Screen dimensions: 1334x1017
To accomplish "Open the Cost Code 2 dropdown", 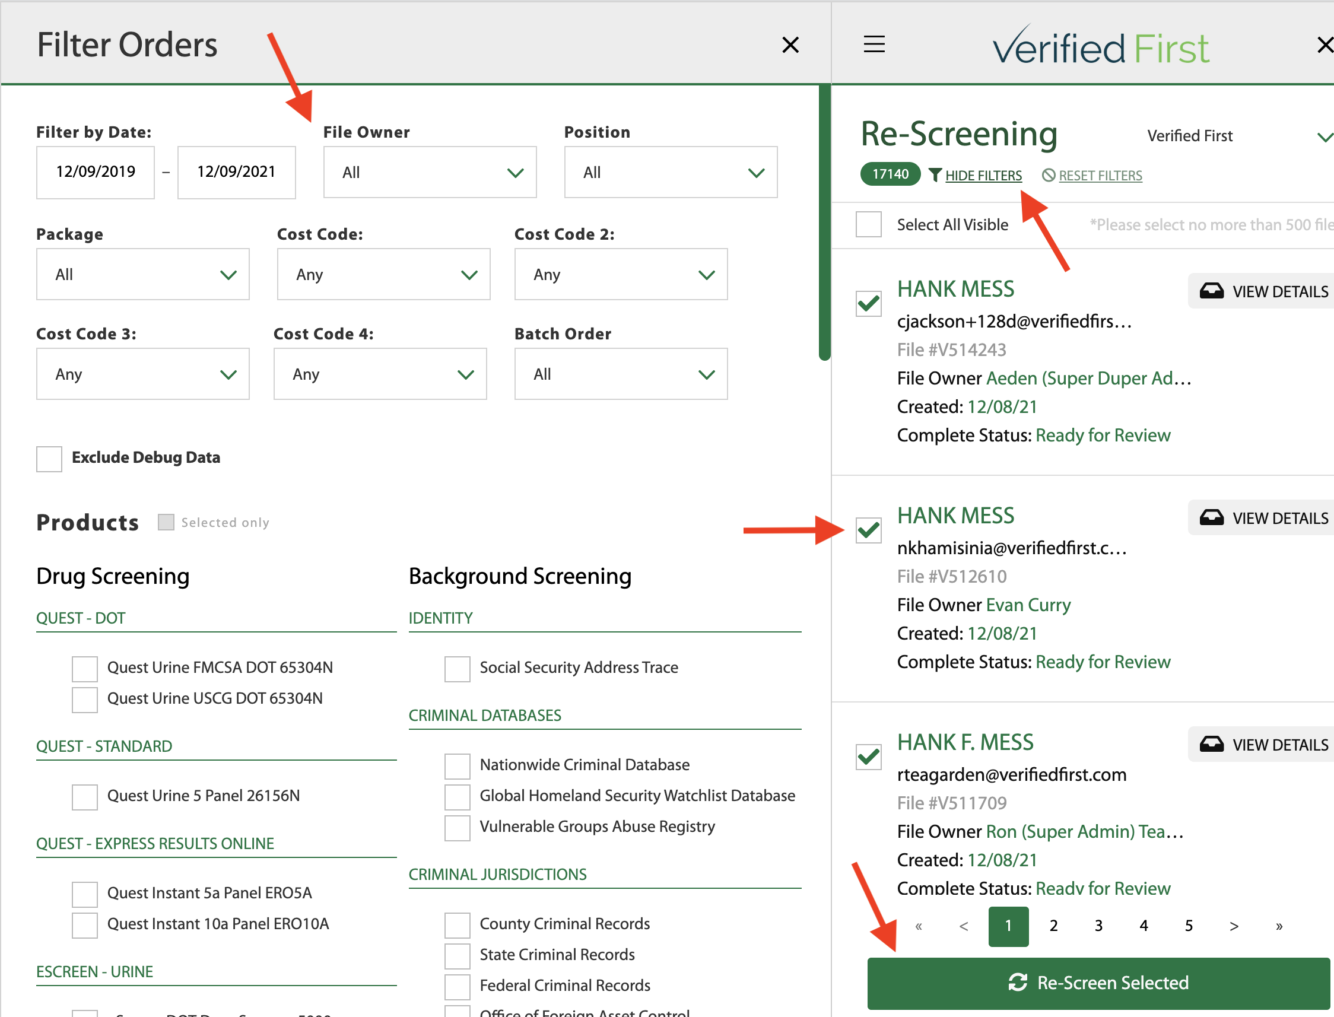I will pyautogui.click(x=621, y=274).
